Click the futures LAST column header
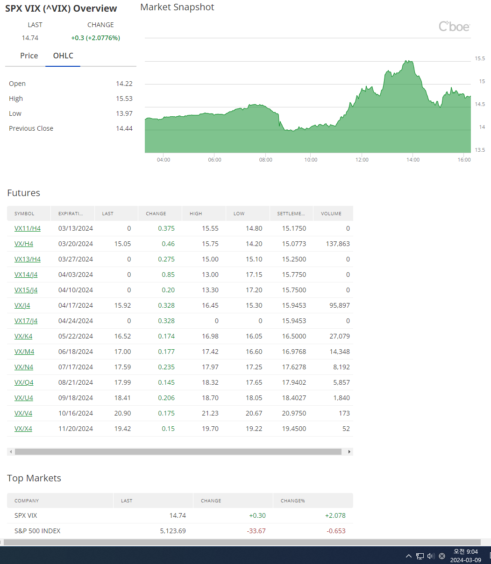The width and height of the screenshot is (491, 564). point(116,213)
